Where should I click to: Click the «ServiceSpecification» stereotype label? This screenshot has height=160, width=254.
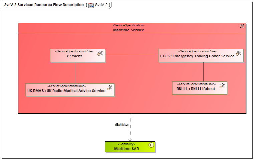pos(129,25)
